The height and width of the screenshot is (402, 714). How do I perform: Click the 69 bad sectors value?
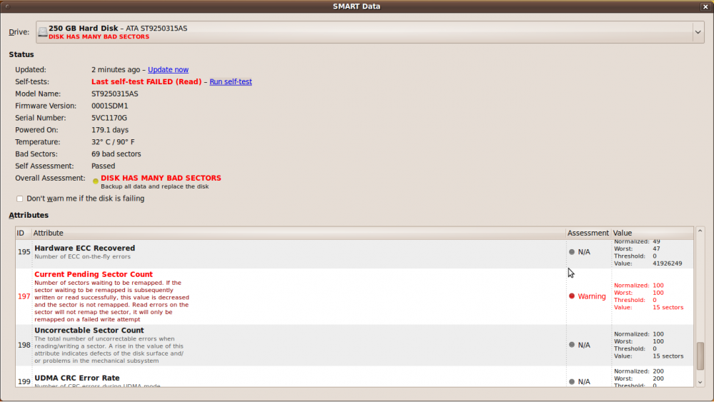pos(116,154)
